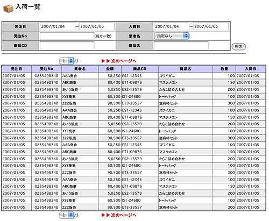Click the 商品CD label in search form
Screen dimensions: 269x221
click(x=20, y=46)
